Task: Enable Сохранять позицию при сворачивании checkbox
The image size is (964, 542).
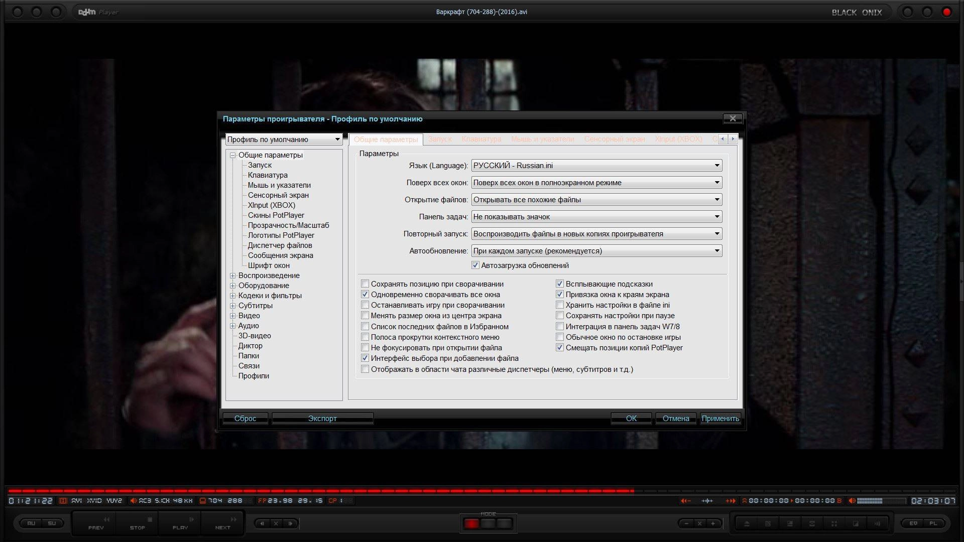Action: pyautogui.click(x=365, y=284)
